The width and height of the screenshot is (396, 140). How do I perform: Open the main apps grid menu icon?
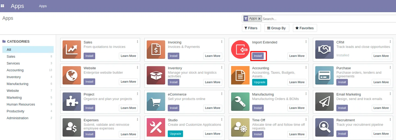2,6
